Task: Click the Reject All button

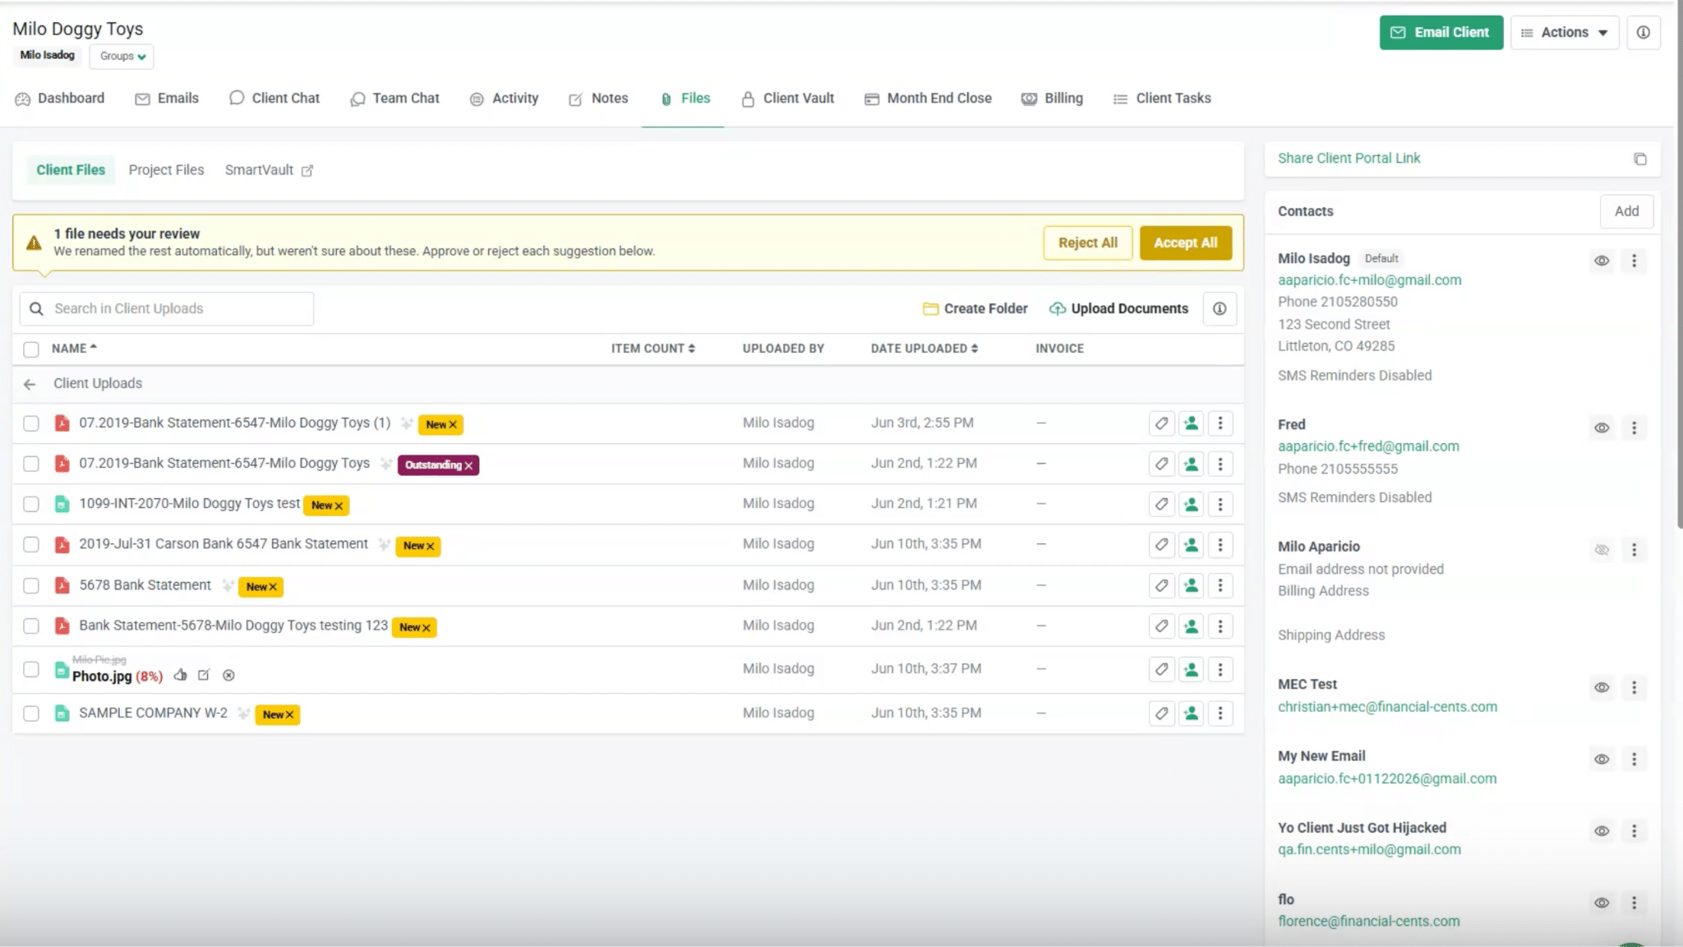Action: [x=1088, y=243]
